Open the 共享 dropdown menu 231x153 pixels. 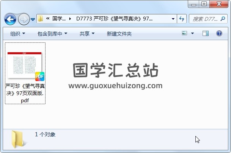pyautogui.click(x=87, y=34)
